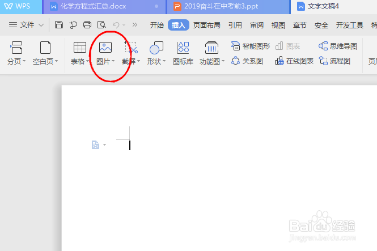Expand the 图片 dropdown arrow
Viewport: 377px width, 251px height.
tap(113, 61)
